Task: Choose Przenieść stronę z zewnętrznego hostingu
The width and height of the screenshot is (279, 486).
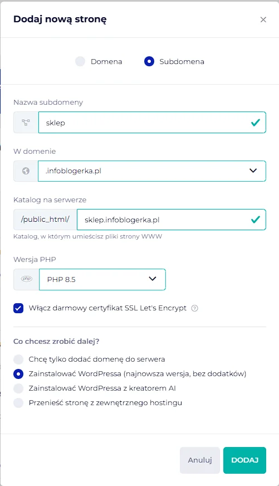Action: click(x=18, y=402)
